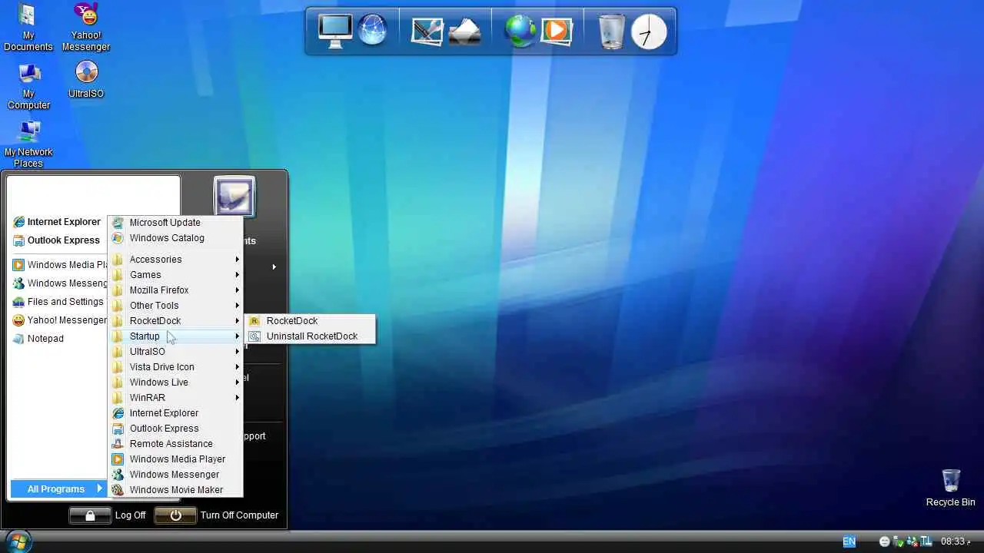984x553 pixels.
Task: Expand the Accessories folder
Action: tap(175, 260)
